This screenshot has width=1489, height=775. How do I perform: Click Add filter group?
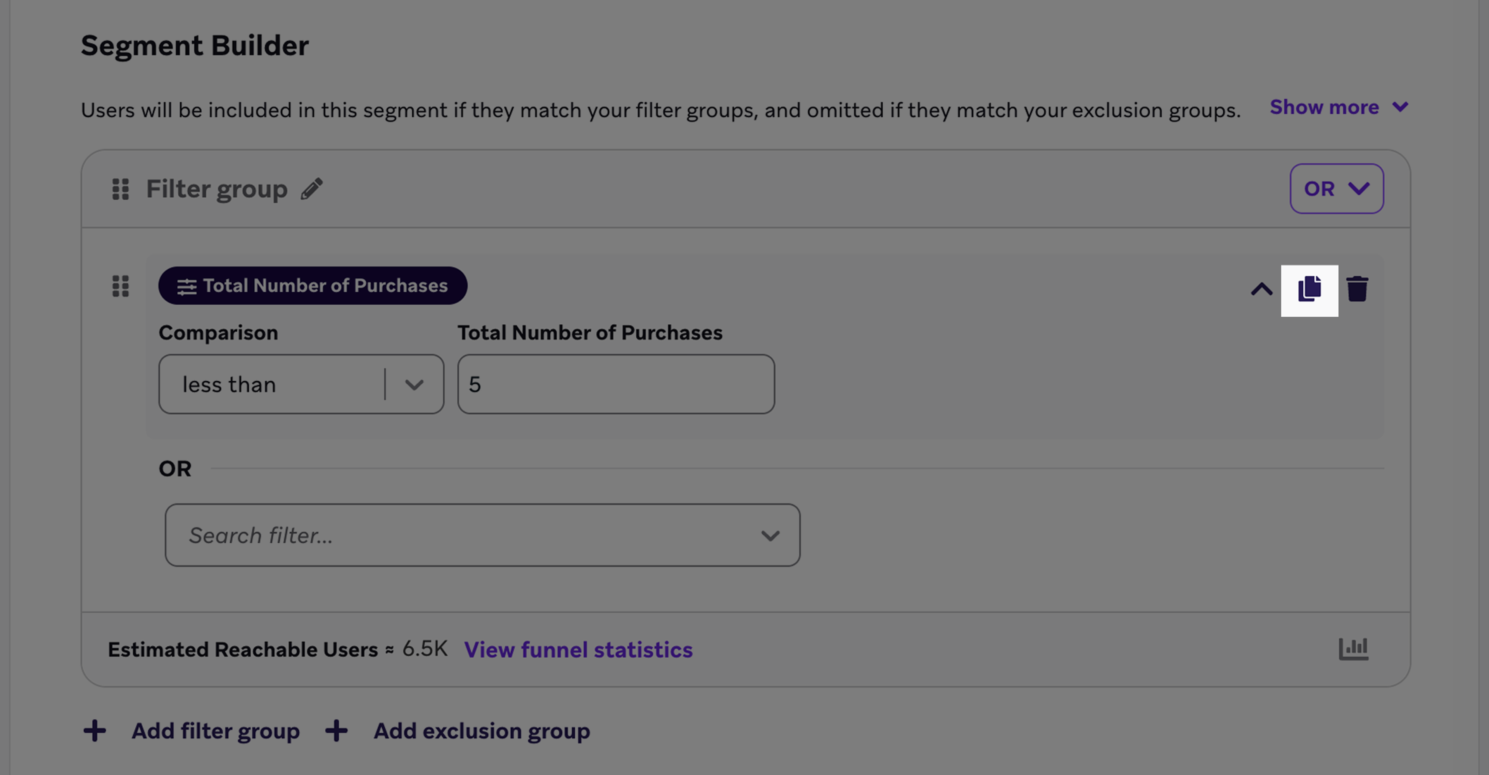pyautogui.click(x=216, y=730)
